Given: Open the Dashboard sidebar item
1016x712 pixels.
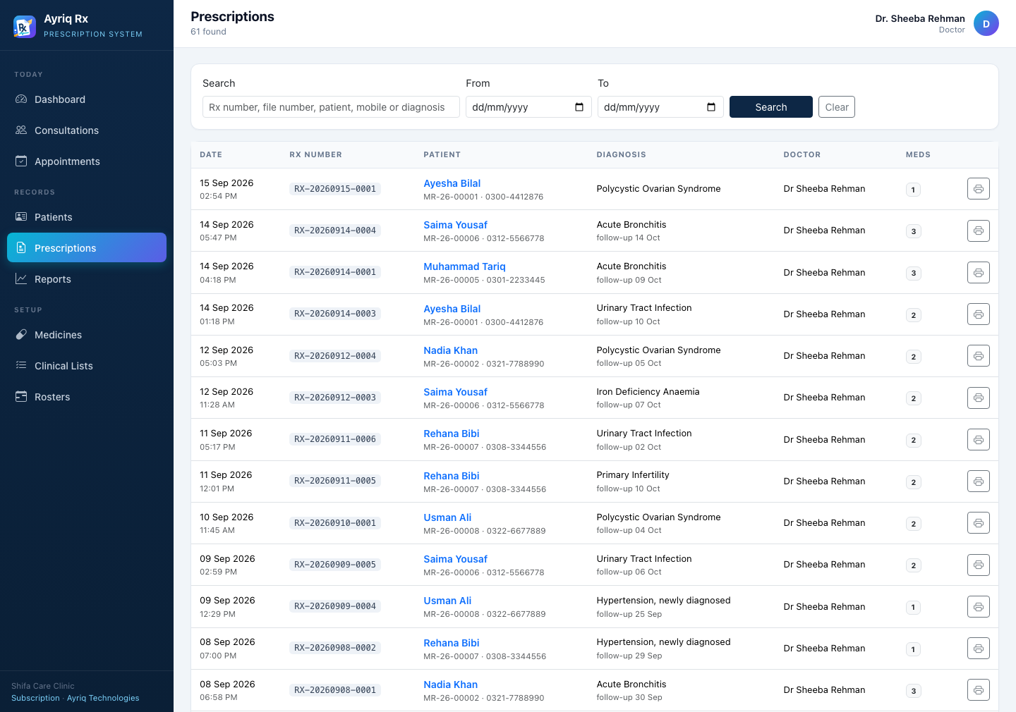Looking at the screenshot, I should click(x=87, y=99).
